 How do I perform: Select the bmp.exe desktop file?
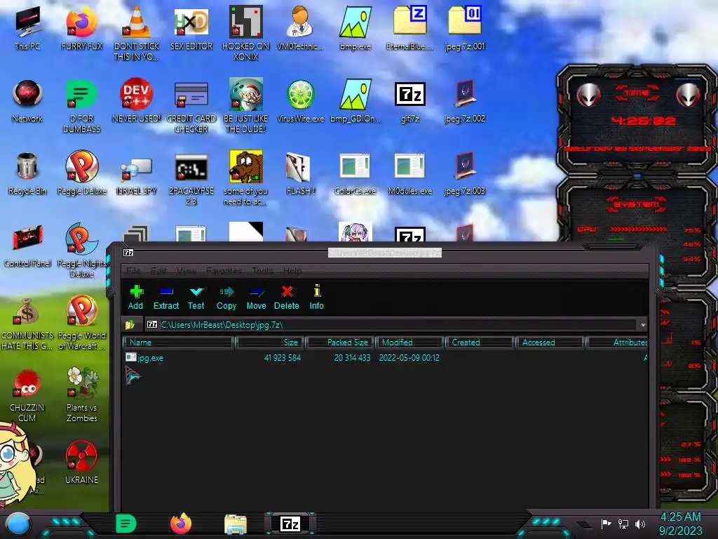click(x=355, y=28)
